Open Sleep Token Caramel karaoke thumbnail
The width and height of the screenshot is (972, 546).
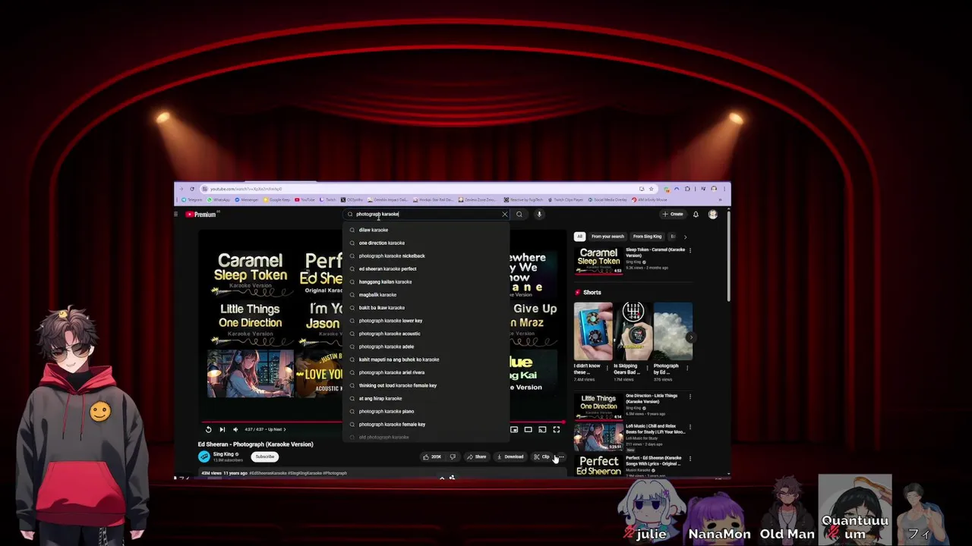click(598, 260)
